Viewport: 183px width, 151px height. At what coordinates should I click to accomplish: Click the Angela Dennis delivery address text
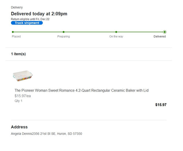click(46, 134)
